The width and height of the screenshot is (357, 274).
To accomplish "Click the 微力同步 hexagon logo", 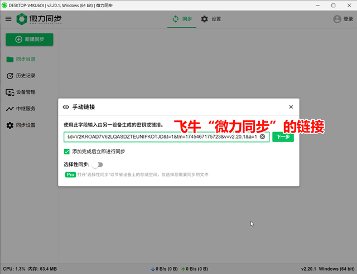I will coord(22,19).
